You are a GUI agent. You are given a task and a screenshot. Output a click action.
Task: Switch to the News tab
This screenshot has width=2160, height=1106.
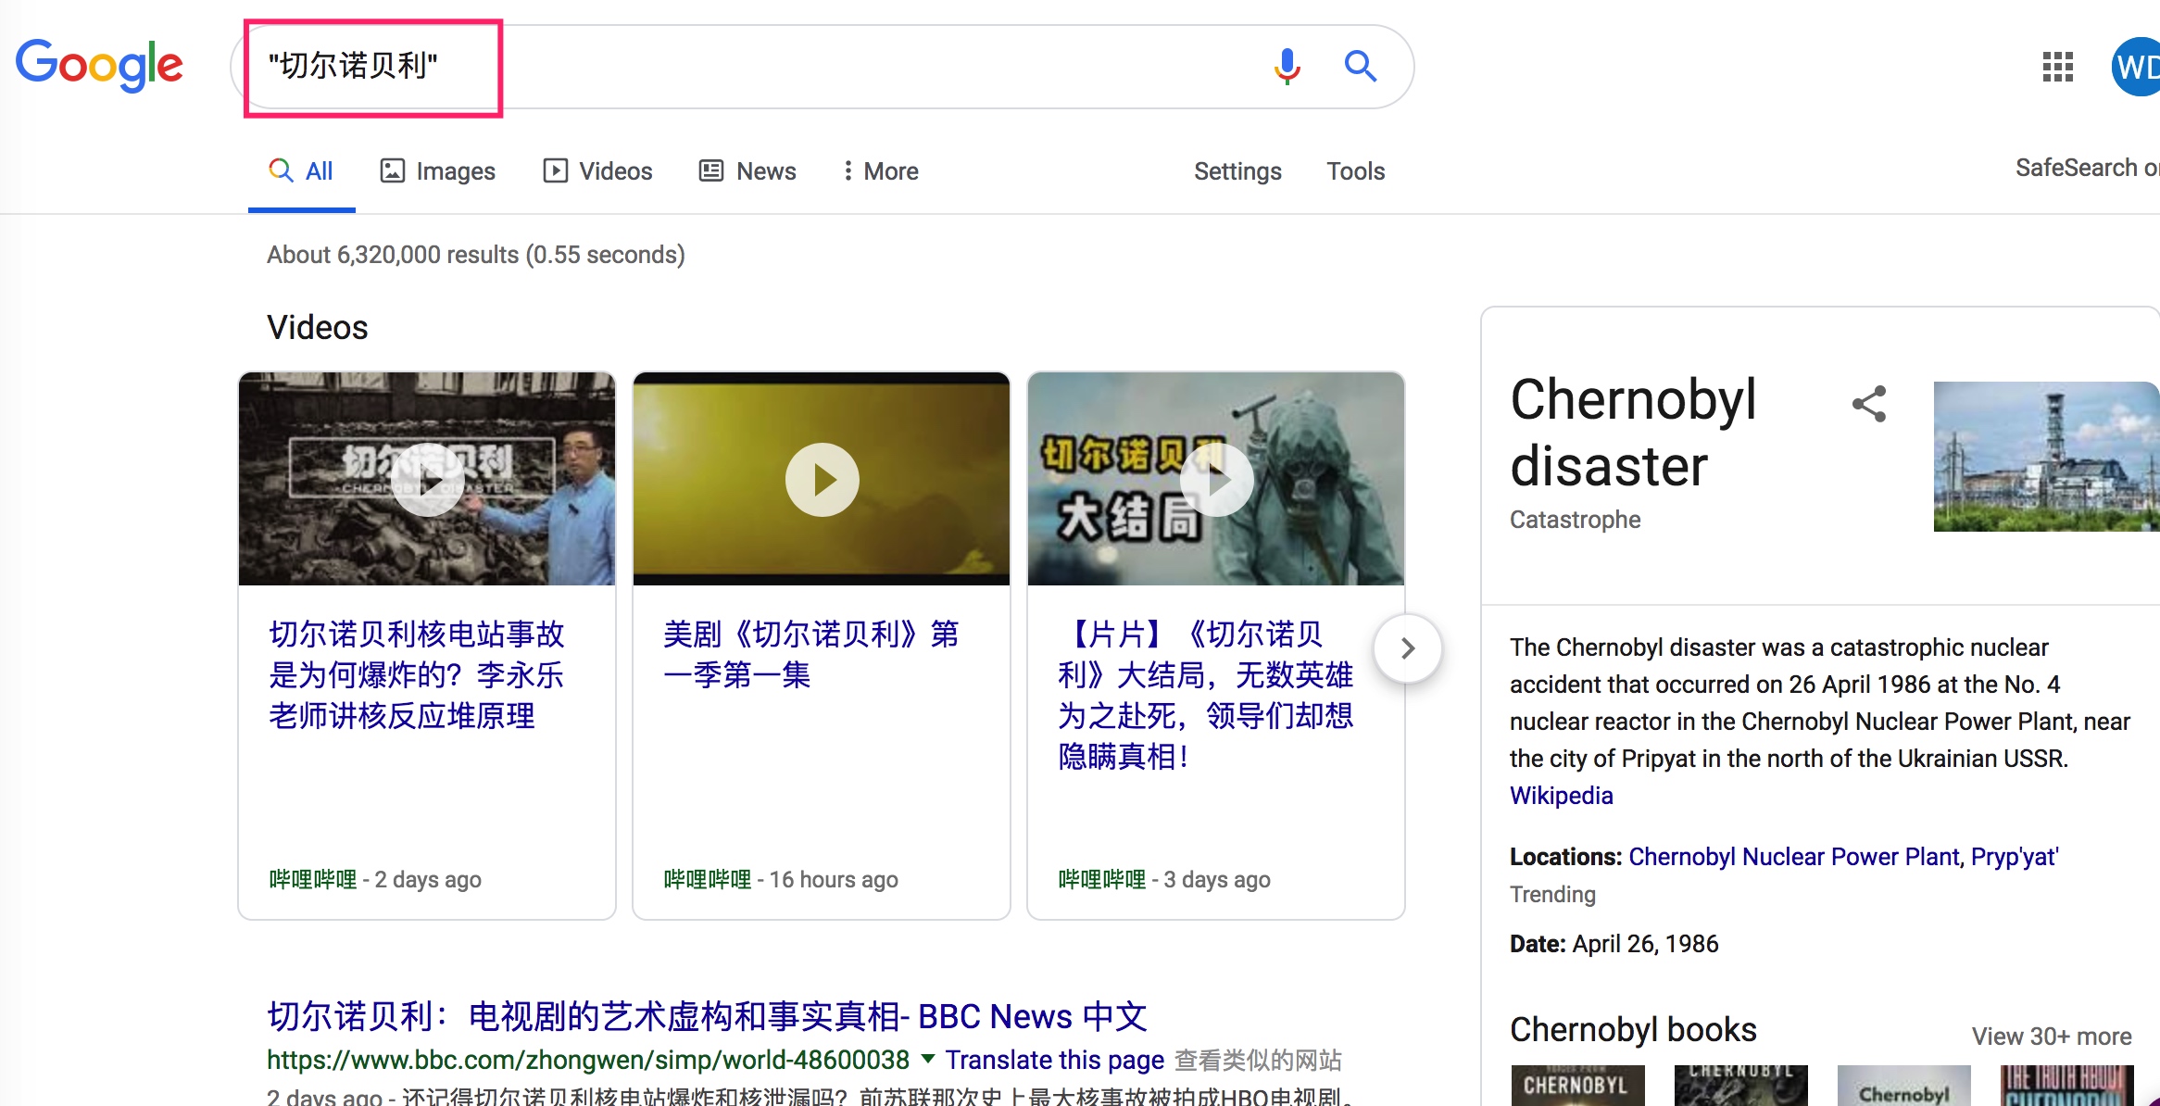pyautogui.click(x=747, y=171)
